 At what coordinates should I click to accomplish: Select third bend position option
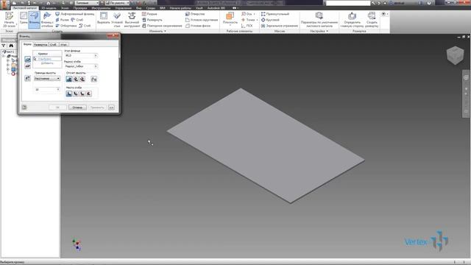click(82, 93)
